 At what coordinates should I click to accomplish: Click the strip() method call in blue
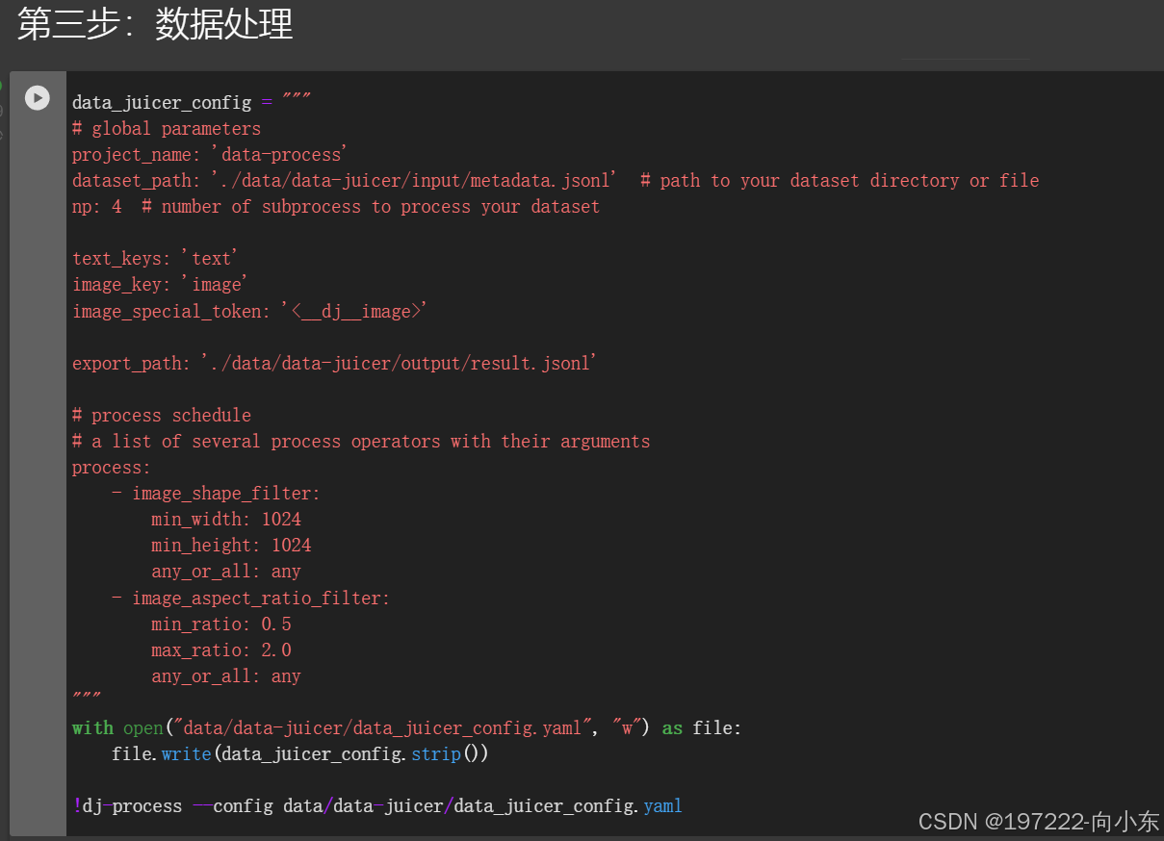point(436,753)
